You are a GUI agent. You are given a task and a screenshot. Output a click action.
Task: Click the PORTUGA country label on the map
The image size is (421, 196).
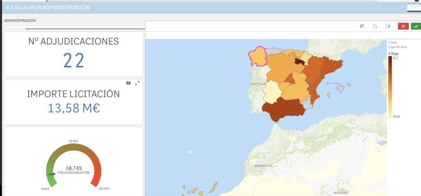tap(258, 84)
